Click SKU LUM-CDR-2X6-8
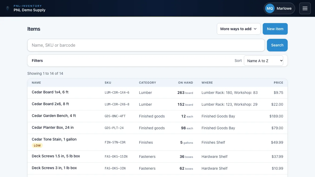315x177 pixels. [117, 104]
